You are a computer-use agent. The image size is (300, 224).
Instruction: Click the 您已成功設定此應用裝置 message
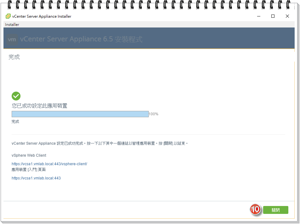pyautogui.click(x=39, y=106)
